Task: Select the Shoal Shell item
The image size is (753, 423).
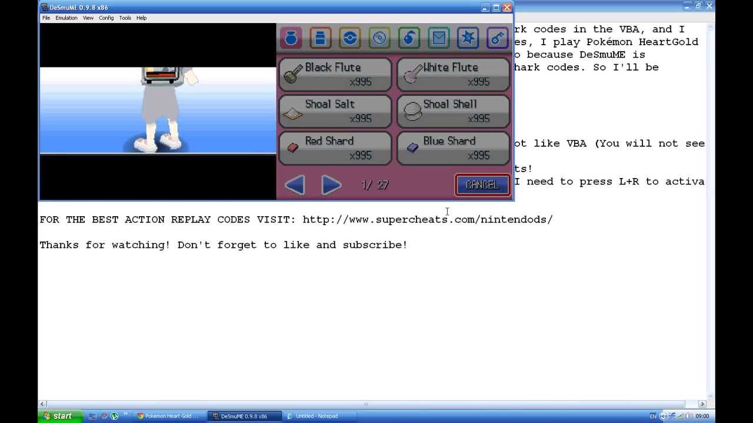Action: click(x=453, y=111)
